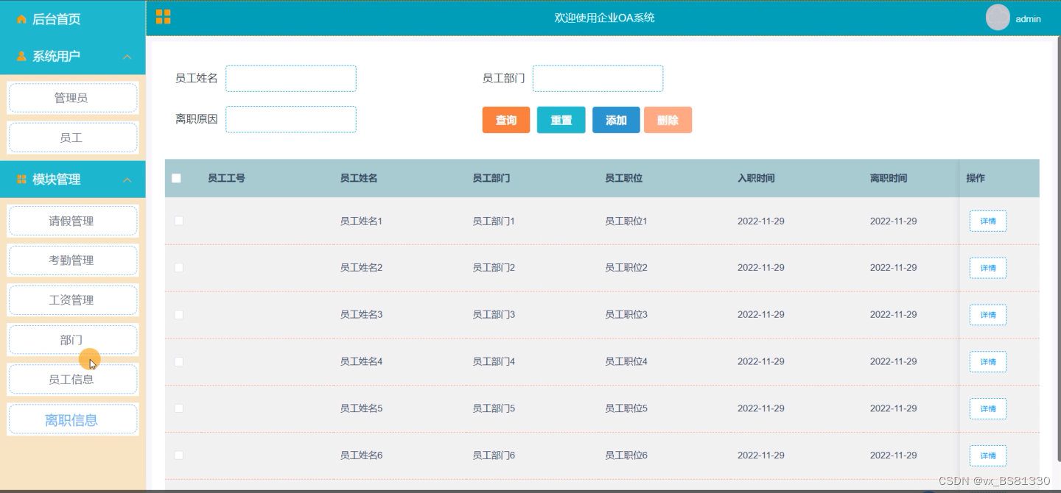
Task: Collapse the 模块管理 section chevron
Action: click(127, 180)
